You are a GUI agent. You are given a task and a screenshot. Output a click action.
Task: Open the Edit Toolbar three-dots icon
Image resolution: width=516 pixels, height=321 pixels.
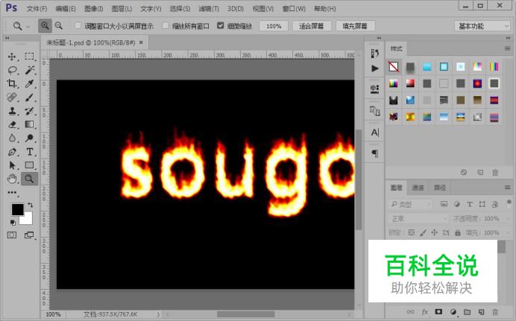12,193
